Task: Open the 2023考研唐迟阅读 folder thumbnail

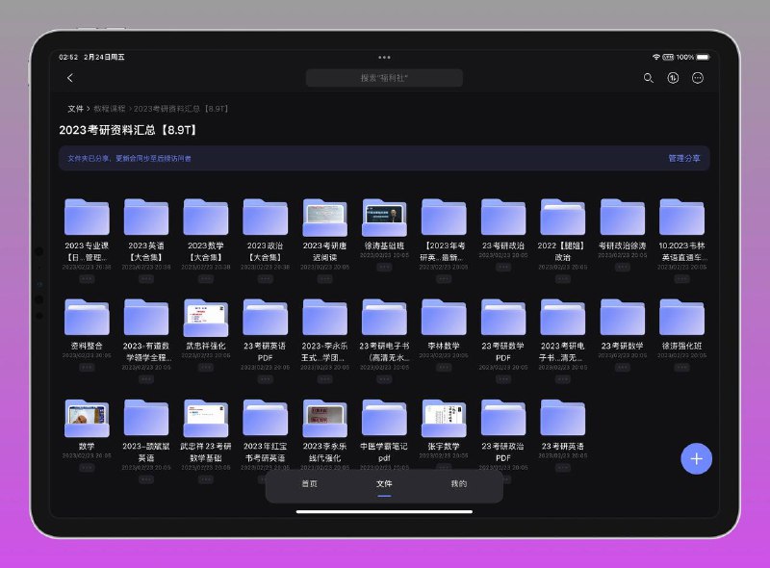Action: pyautogui.click(x=325, y=218)
